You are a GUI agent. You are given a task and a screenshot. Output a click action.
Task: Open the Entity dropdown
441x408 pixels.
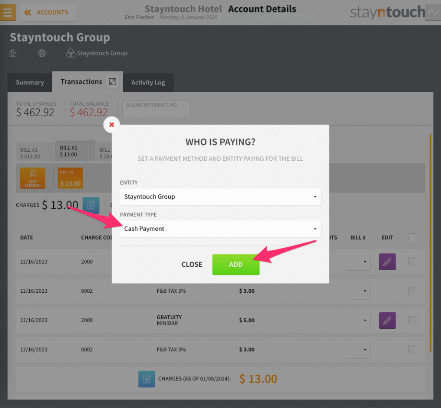pos(220,197)
